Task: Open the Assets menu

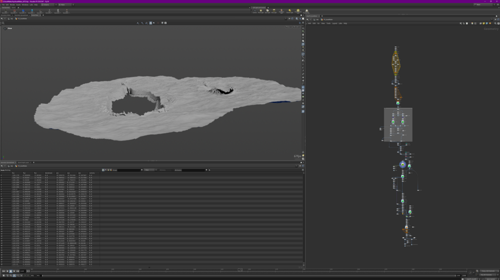Action: (18, 5)
